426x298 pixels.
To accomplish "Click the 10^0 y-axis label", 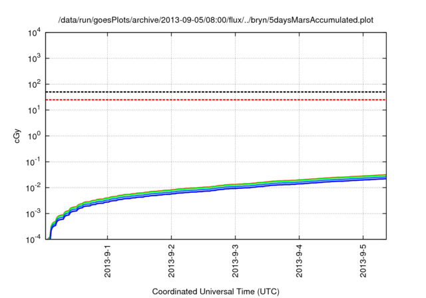I will (34, 136).
